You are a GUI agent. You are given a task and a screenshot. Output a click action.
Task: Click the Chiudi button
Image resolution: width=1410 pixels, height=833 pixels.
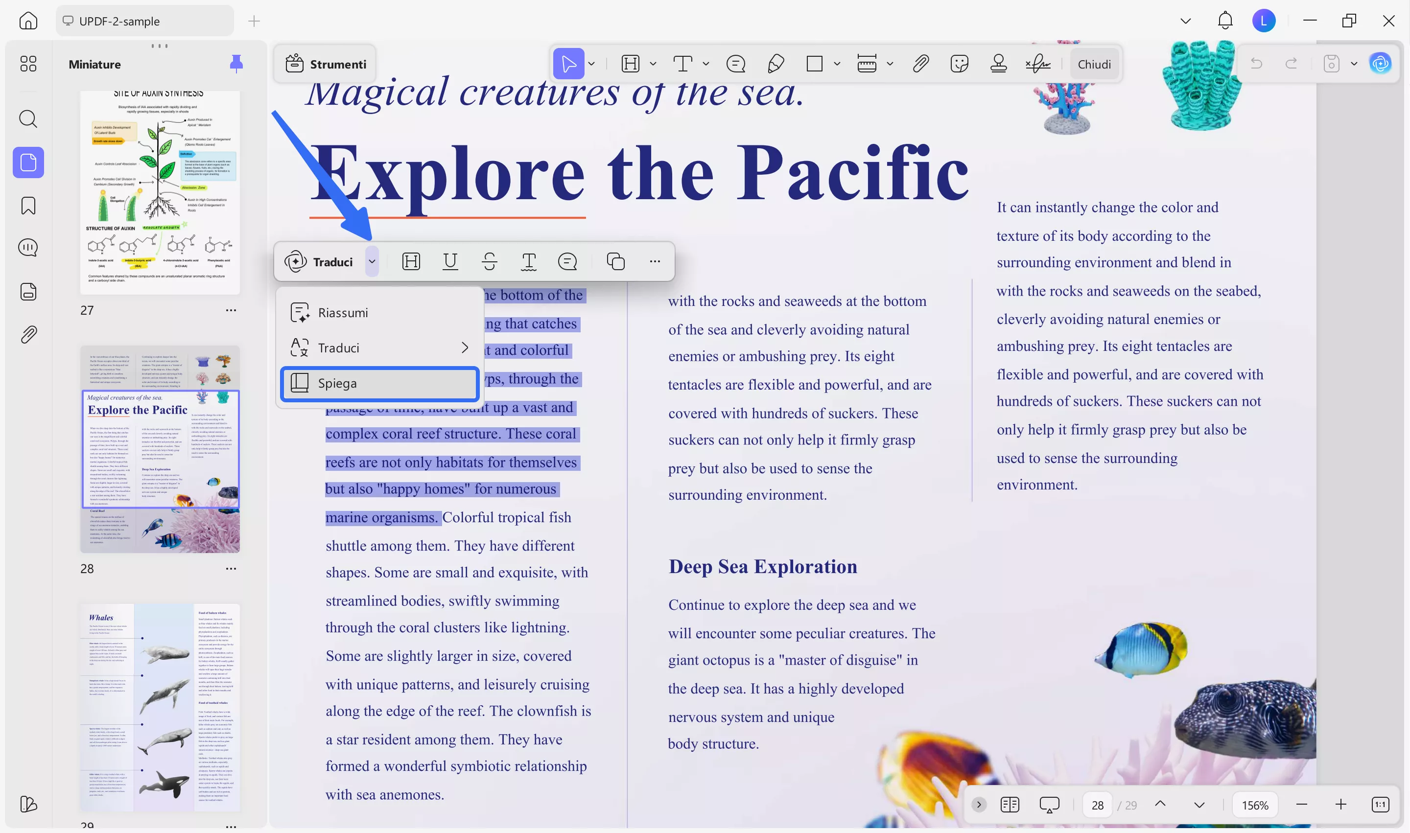[1094, 64]
